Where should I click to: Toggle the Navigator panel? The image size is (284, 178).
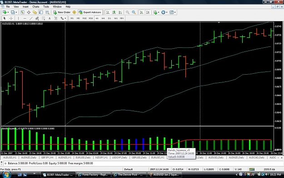pyautogui.click(x=35, y=12)
